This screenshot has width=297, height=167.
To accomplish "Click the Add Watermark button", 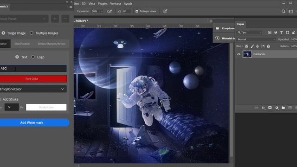I will (x=34, y=122).
